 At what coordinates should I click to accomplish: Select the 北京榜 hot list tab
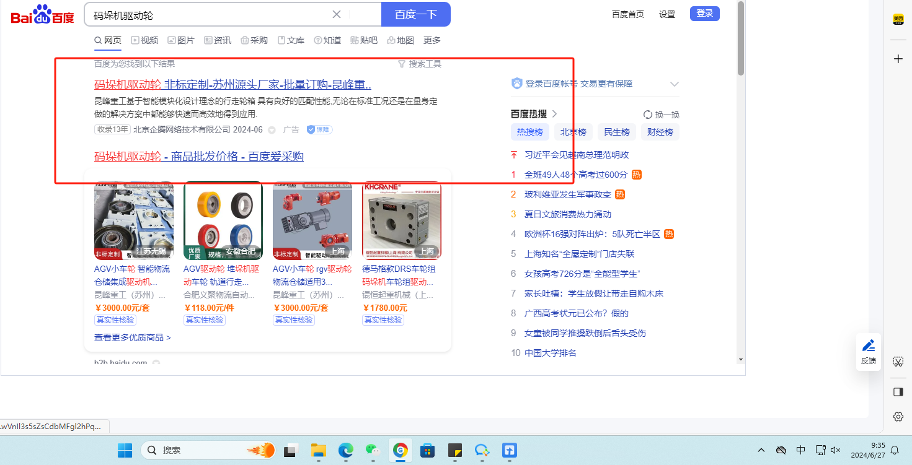point(573,132)
